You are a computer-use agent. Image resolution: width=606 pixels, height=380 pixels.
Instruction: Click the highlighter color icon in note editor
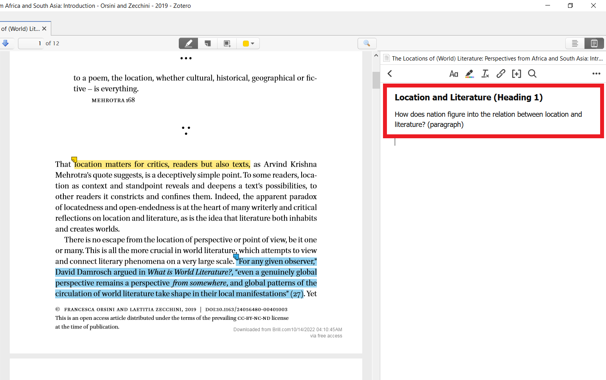[x=469, y=73]
